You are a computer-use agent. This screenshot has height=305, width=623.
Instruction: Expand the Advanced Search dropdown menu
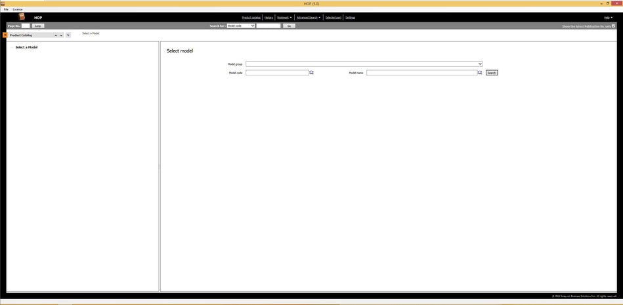pos(308,18)
